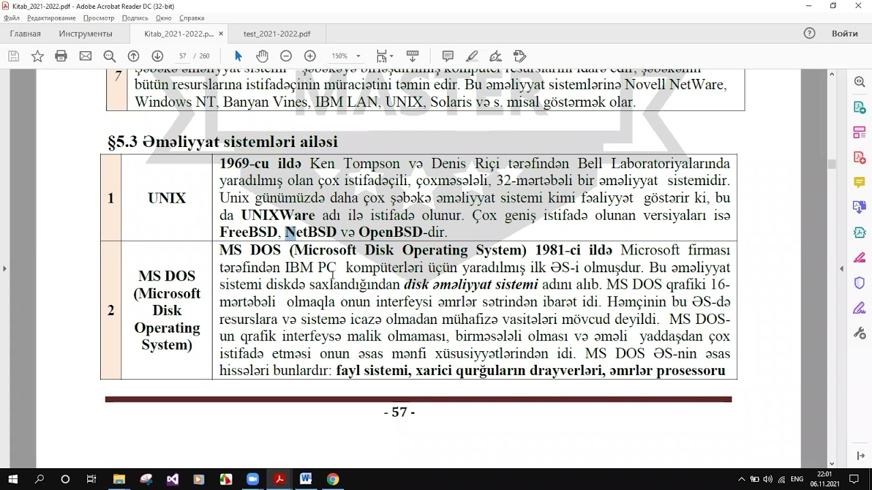The image size is (872, 490).
Task: Show hidden system tray icons chevron
Action: [x=741, y=479]
